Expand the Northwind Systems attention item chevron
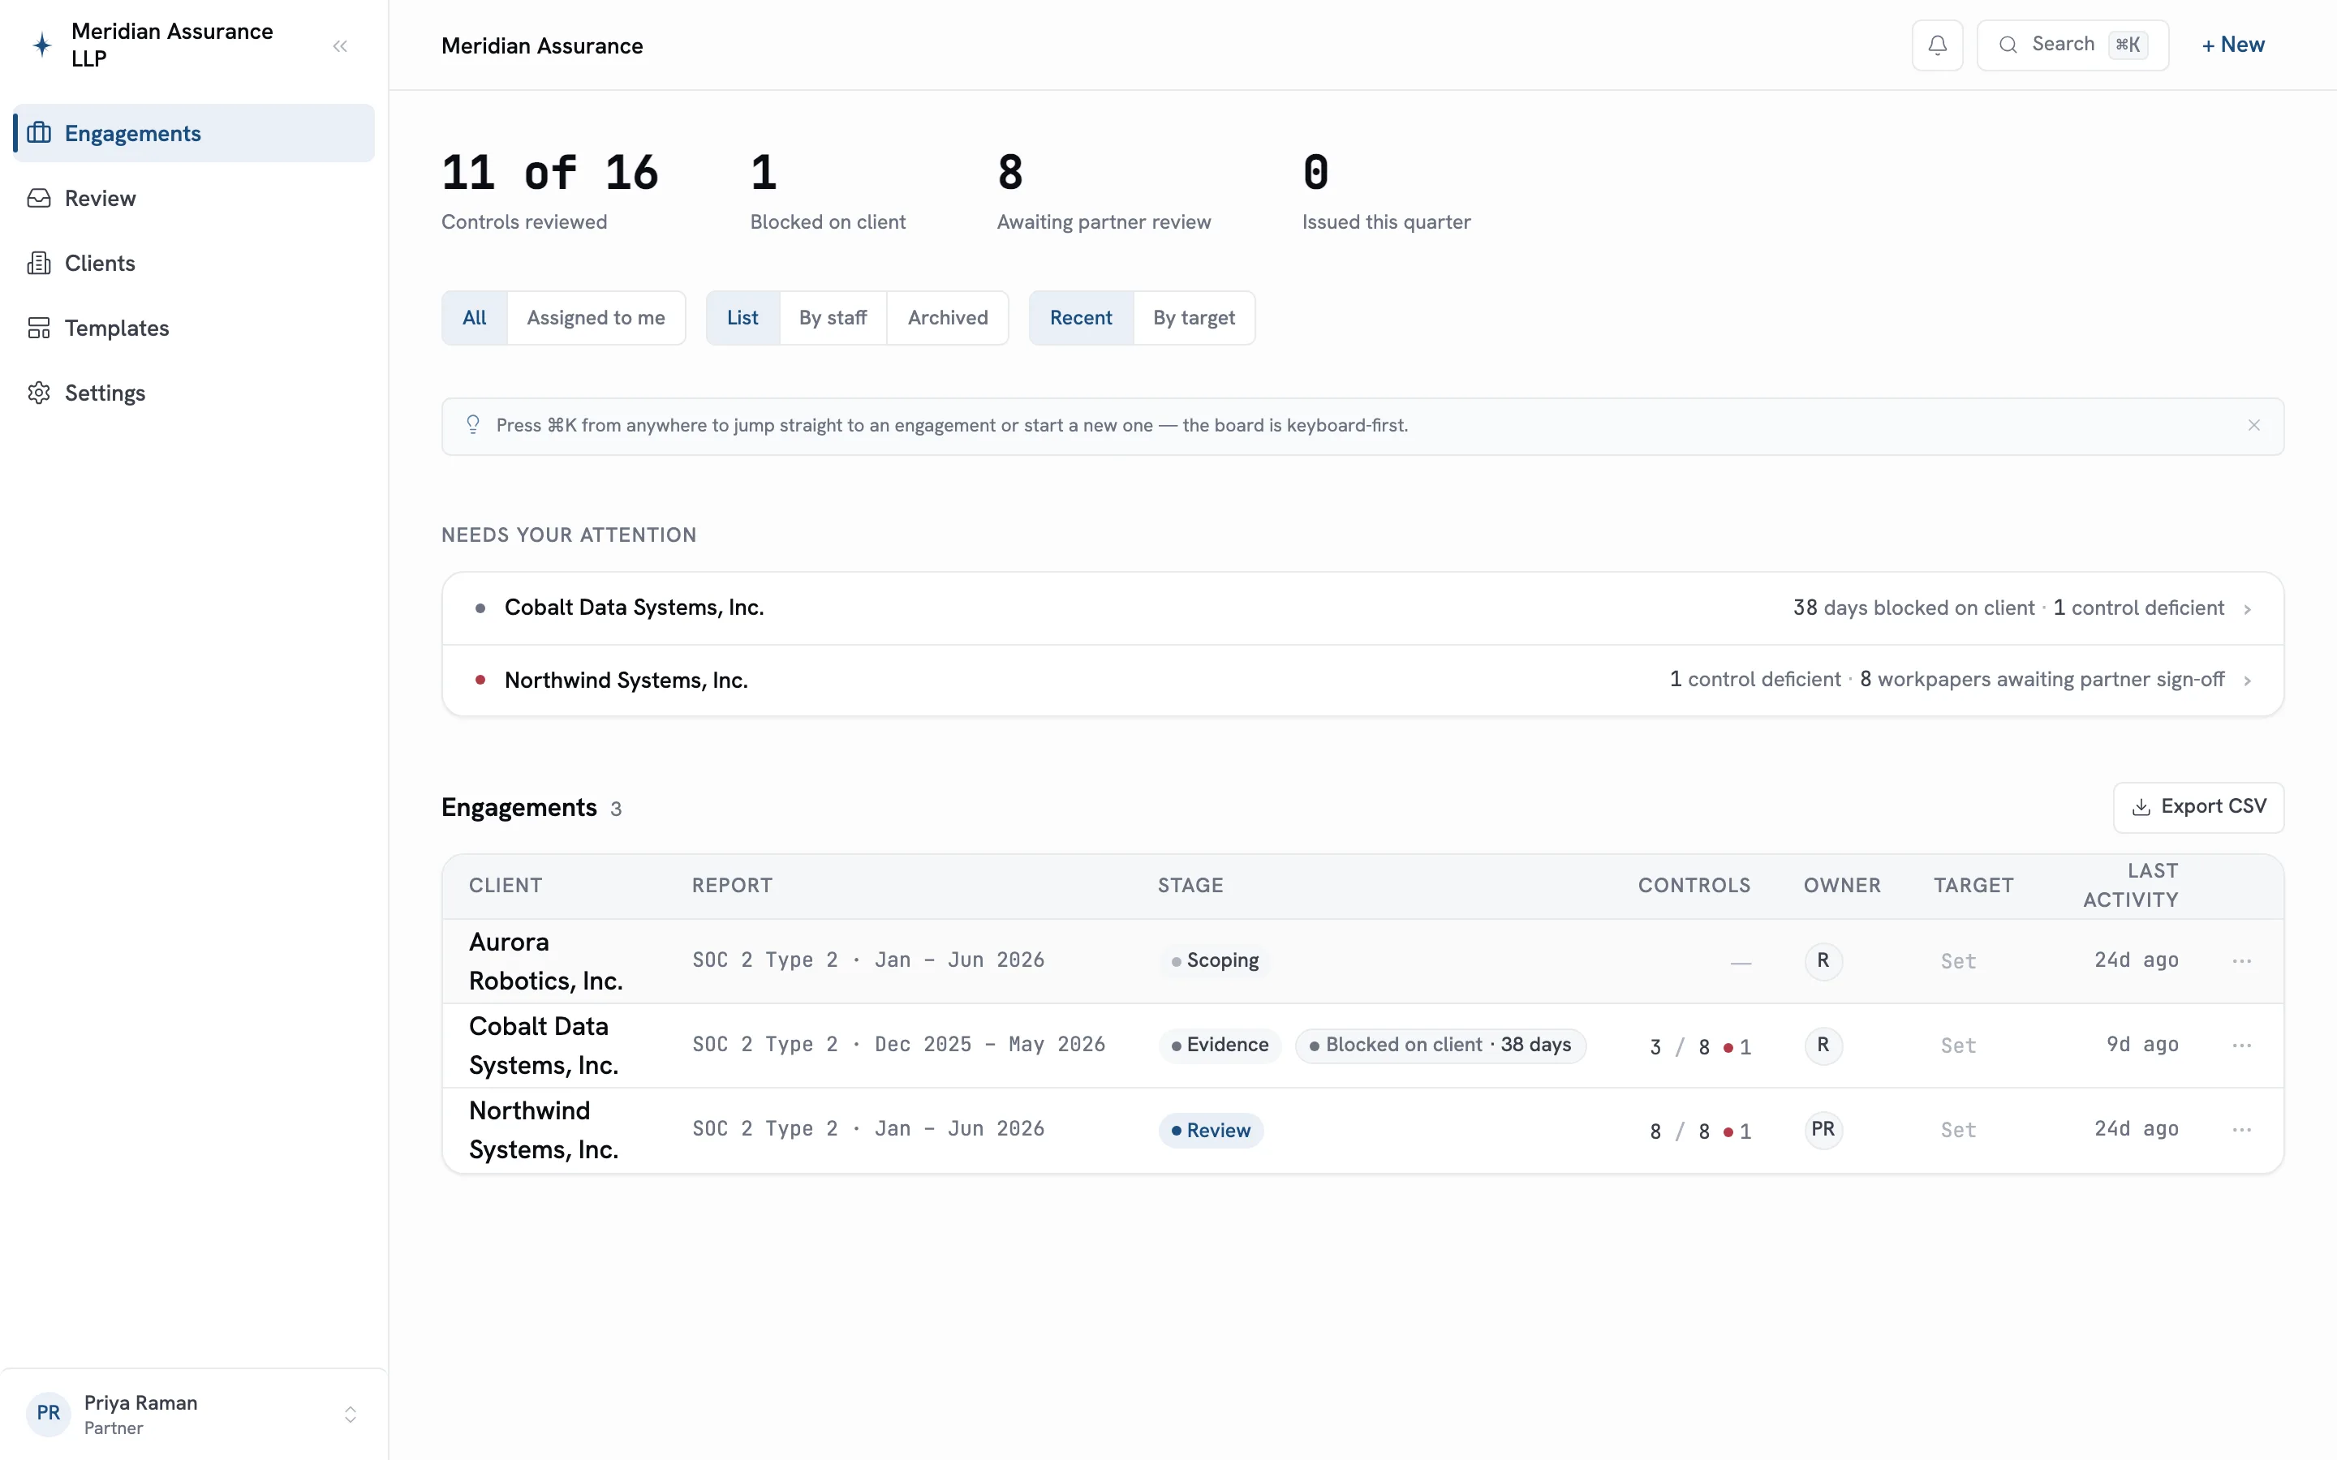The width and height of the screenshot is (2337, 1460). 2247,681
